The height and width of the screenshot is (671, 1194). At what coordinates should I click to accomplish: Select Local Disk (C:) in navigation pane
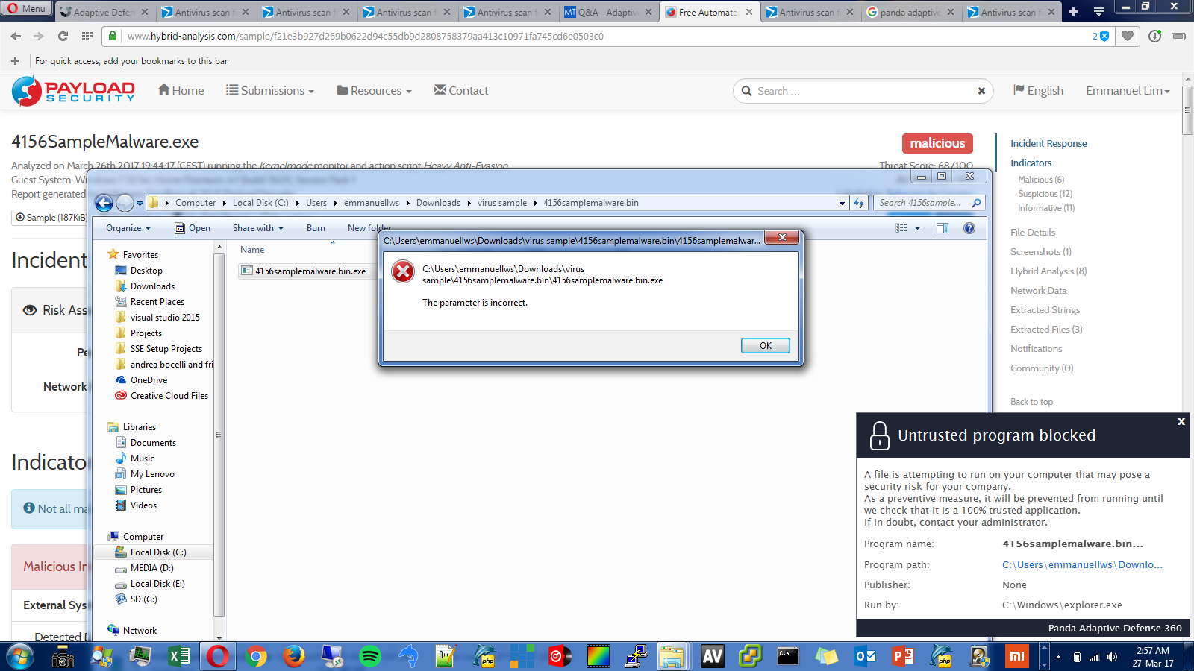point(158,552)
